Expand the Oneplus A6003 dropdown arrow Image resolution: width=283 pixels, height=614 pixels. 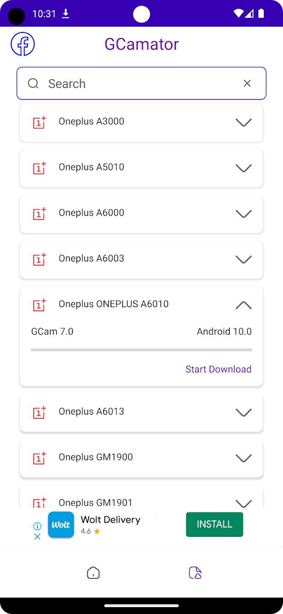243,259
